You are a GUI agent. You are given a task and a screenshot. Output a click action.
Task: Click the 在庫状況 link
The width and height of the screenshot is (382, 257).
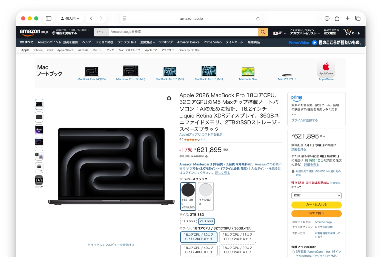(335, 183)
